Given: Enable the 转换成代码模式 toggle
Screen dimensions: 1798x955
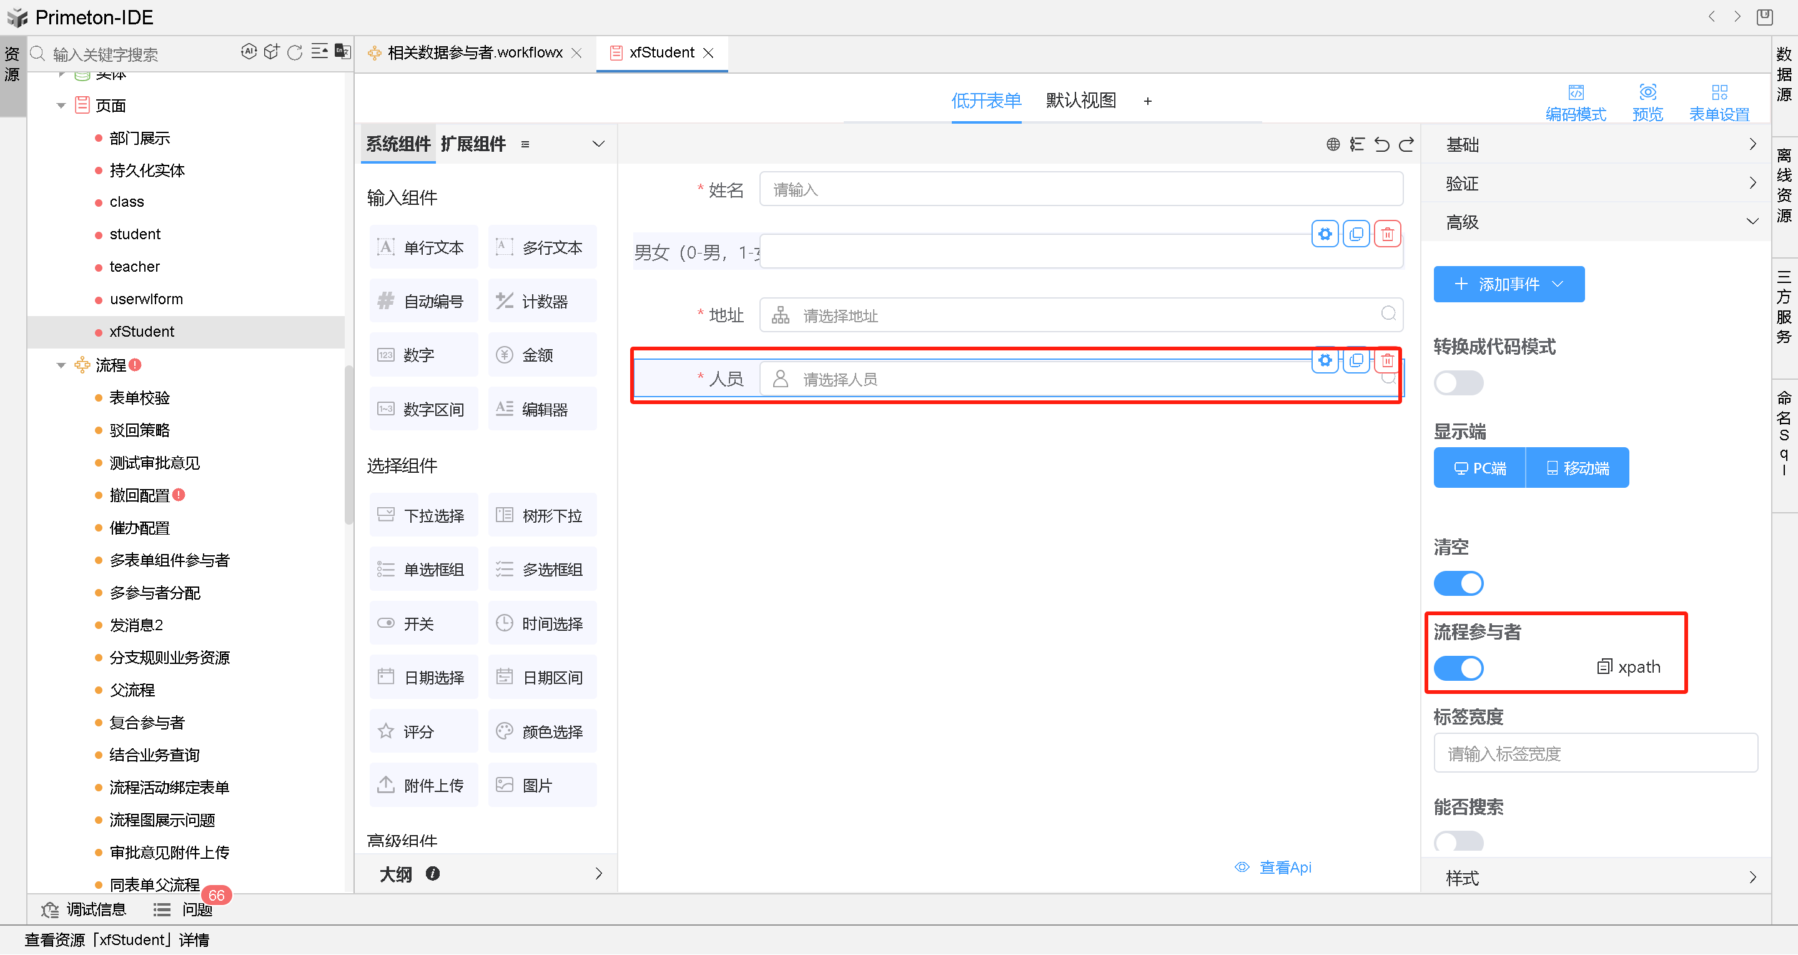Looking at the screenshot, I should pyautogui.click(x=1458, y=382).
